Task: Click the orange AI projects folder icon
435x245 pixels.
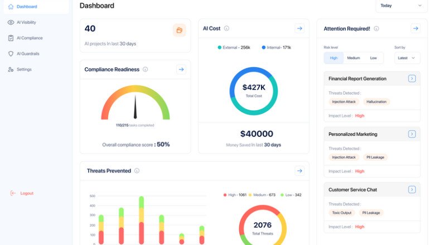Action: (x=180, y=30)
